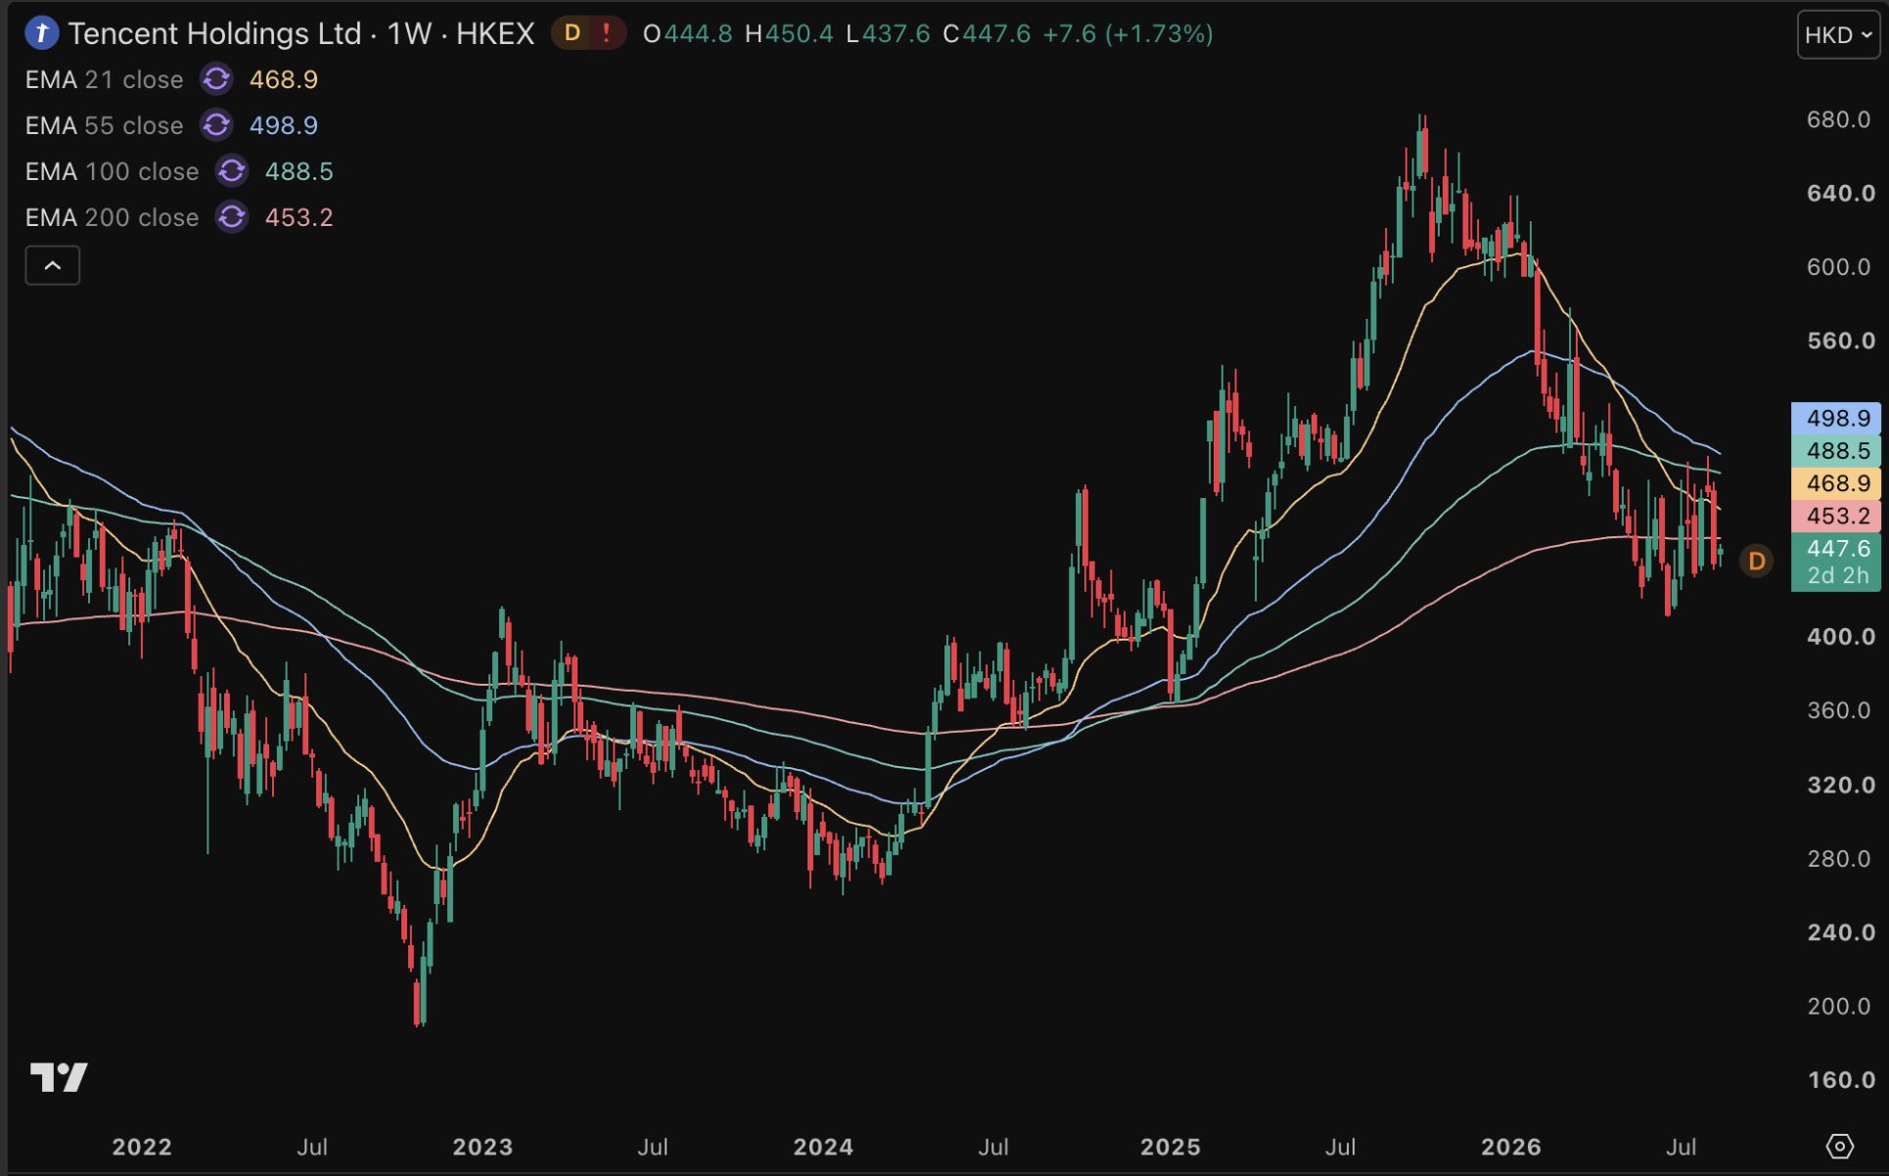Click the EMA 200 legend value 453.2
The image size is (1889, 1176).
299,217
